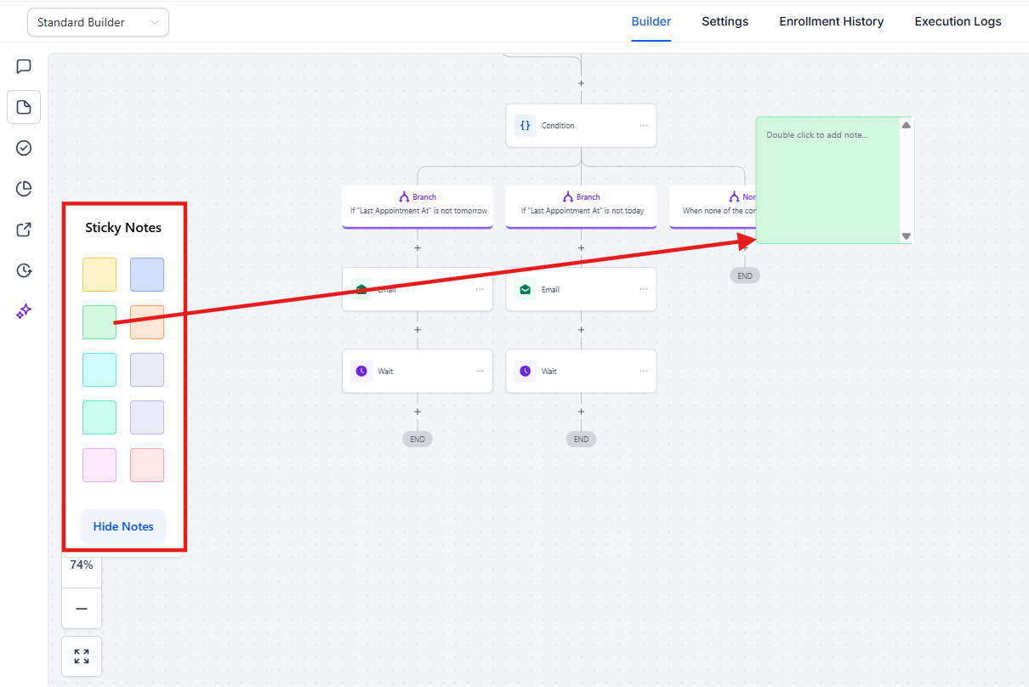Image resolution: width=1029 pixels, height=687 pixels.
Task: Choose the pink-red sticky note swatch
Action: coord(147,465)
